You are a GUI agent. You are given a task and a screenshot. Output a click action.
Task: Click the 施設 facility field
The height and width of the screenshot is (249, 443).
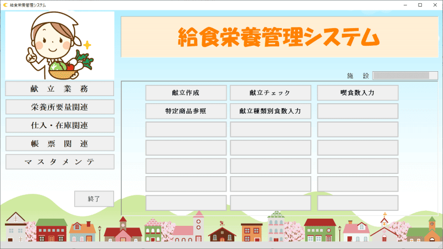405,76
